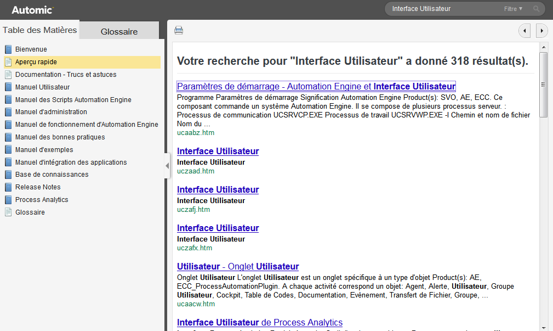Viewport: 553px width, 331px height.
Task: Click the book icon beside Manuel d'administration
Action: (7, 112)
